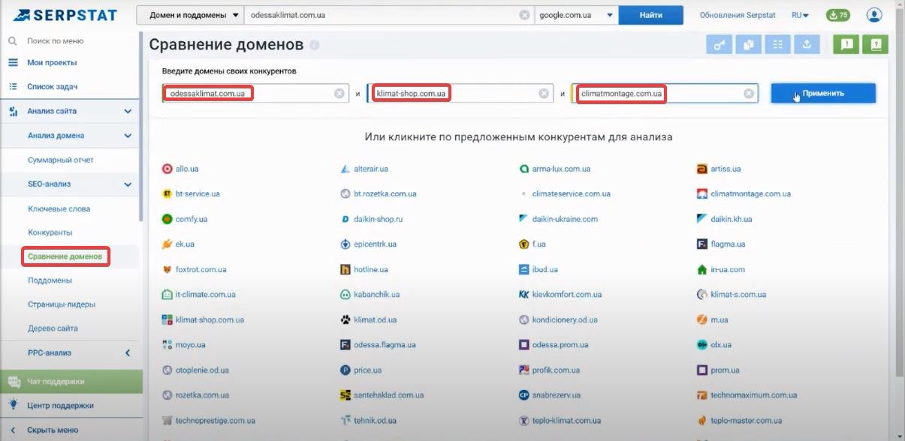905x441 pixels.
Task: Open the Мои проекты menu icon
Action: coord(13,63)
